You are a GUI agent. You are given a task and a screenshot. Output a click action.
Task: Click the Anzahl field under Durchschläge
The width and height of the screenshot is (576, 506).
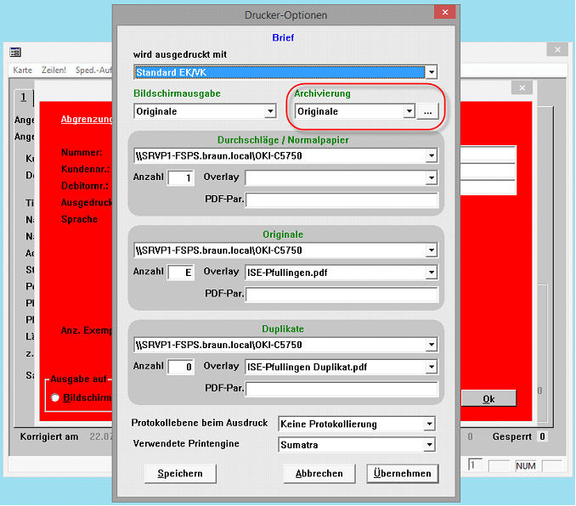(180, 178)
